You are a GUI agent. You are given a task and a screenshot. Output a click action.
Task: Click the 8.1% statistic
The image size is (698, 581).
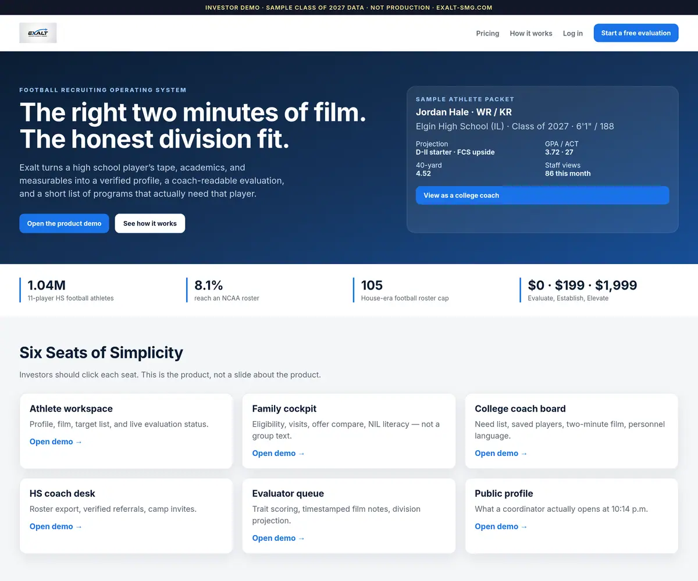(209, 285)
